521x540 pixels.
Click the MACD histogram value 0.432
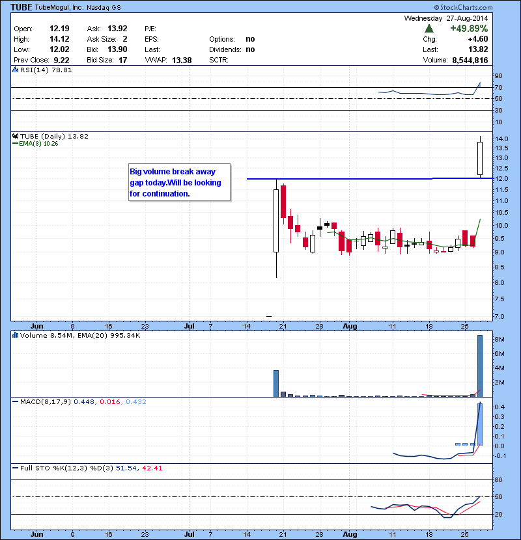point(136,402)
